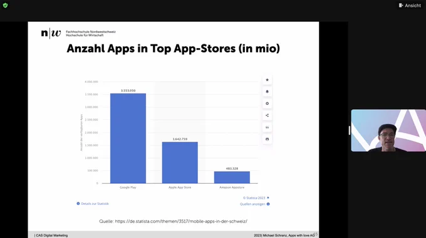Screen dimensions: 426x238
Task: Click the Quellen anzeigen link
Action: tap(252, 204)
